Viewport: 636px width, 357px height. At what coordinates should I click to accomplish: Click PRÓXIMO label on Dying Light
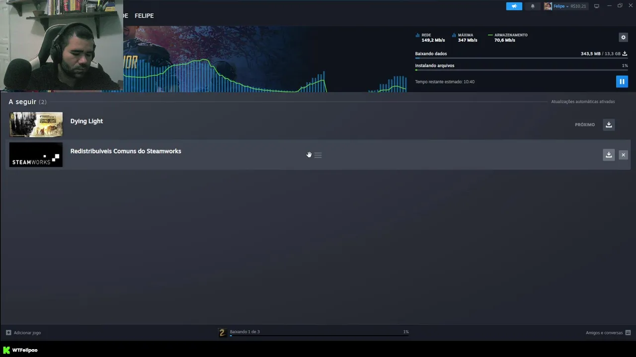click(x=585, y=124)
